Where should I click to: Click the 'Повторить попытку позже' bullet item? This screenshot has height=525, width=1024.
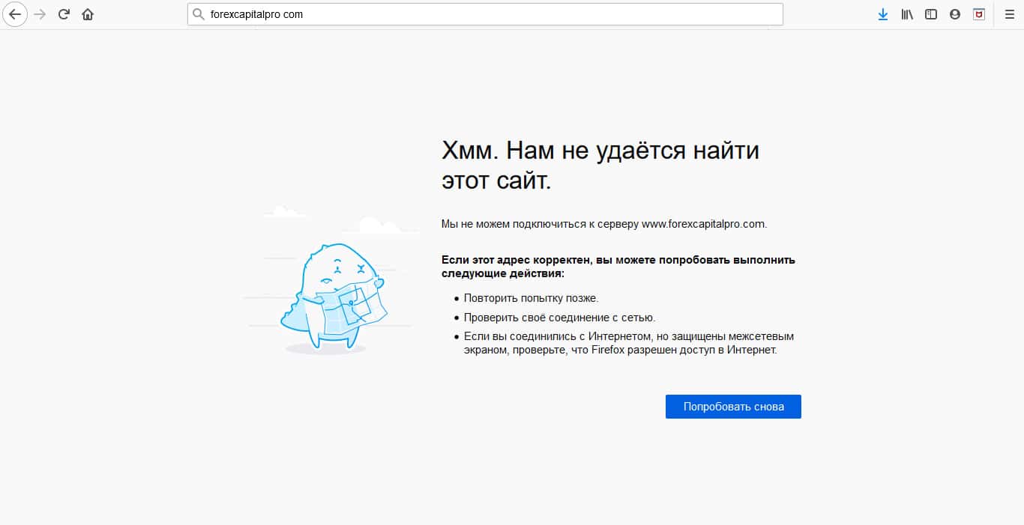(x=531, y=298)
